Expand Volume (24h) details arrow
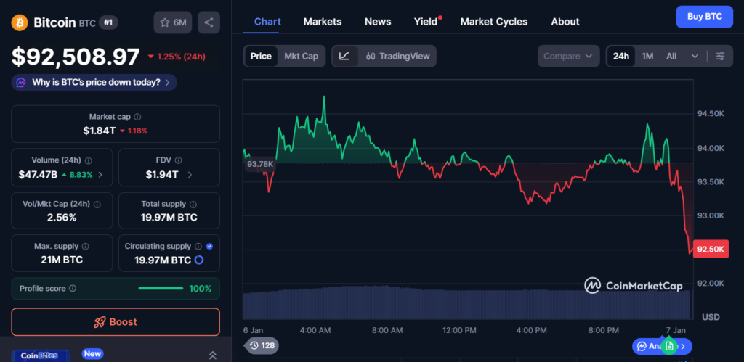744x362 pixels. click(100, 175)
